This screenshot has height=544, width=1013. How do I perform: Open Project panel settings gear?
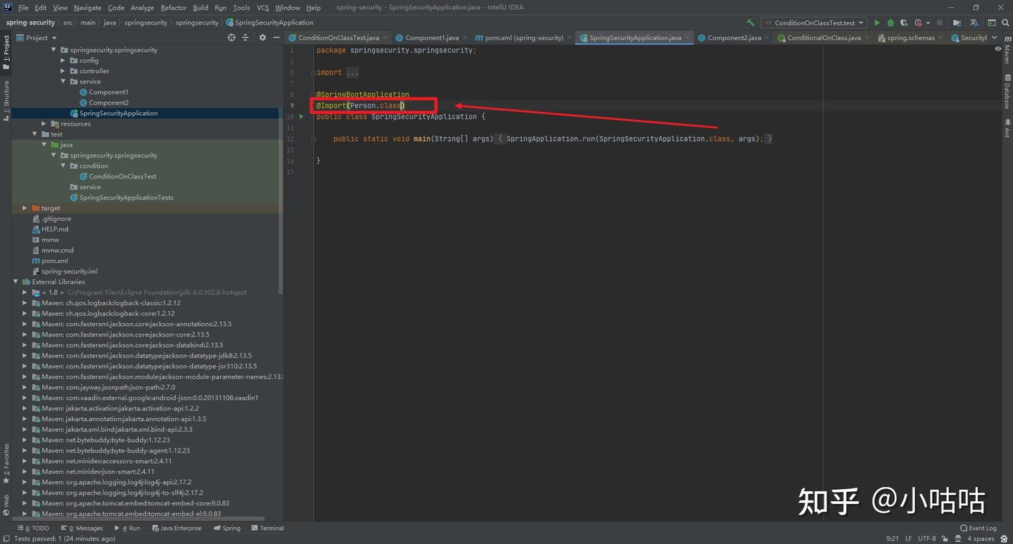pos(262,37)
